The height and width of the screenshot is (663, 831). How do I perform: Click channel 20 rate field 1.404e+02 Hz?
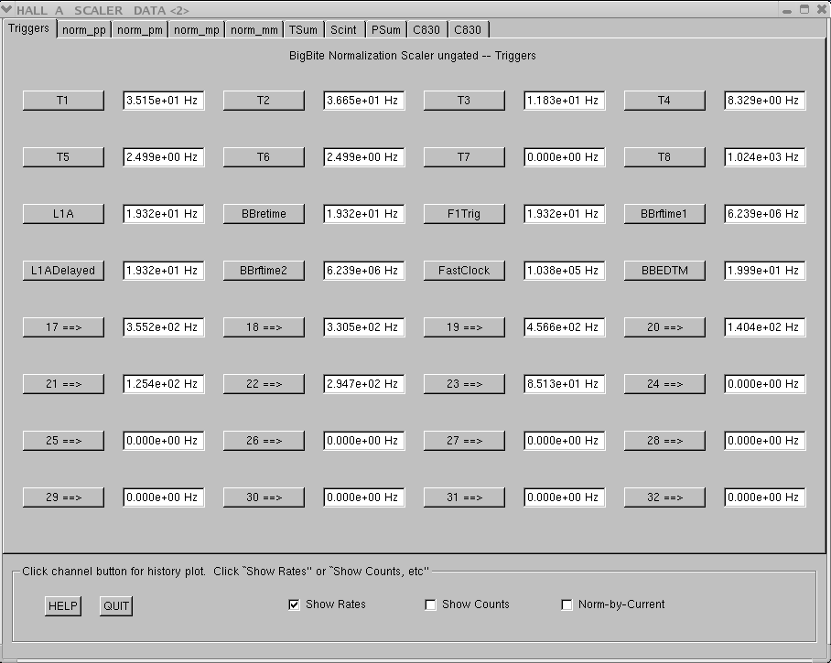coord(765,327)
